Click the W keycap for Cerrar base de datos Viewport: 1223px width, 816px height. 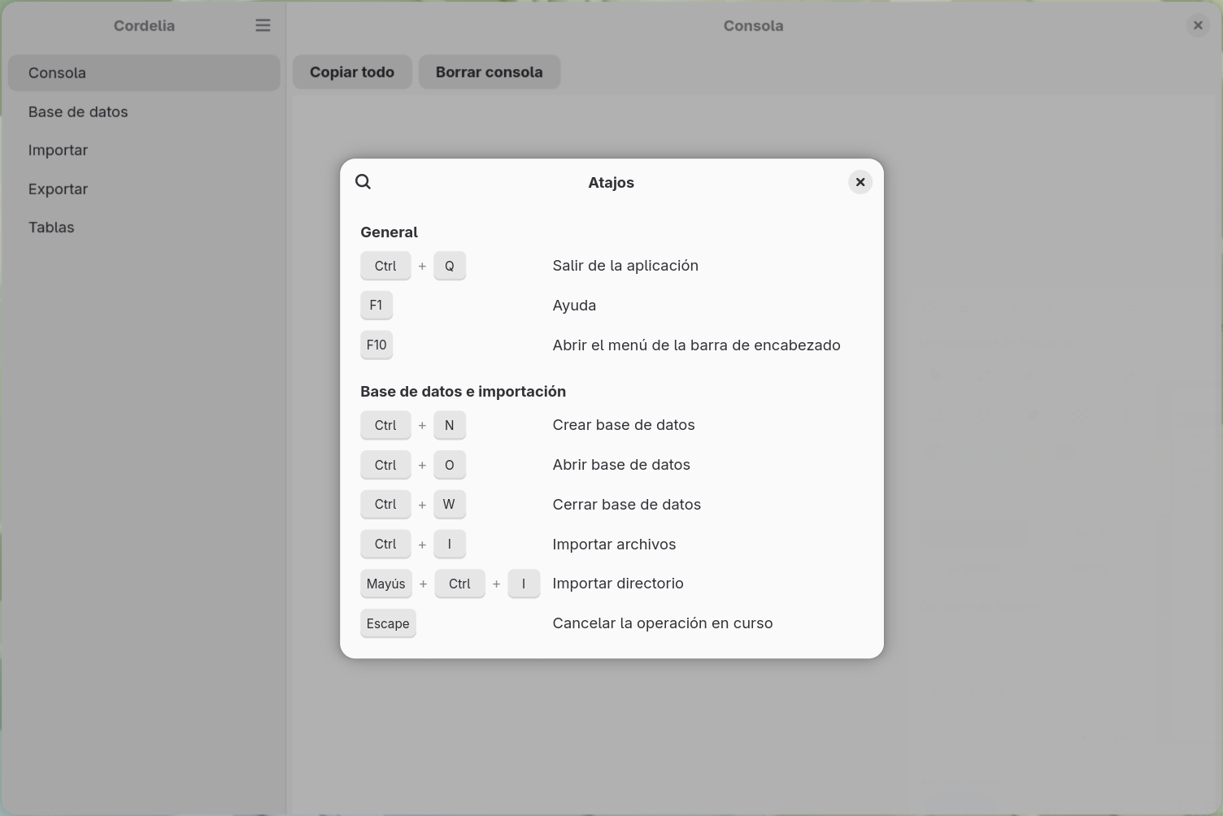[450, 505]
